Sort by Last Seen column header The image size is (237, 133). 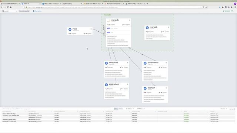click(222, 112)
